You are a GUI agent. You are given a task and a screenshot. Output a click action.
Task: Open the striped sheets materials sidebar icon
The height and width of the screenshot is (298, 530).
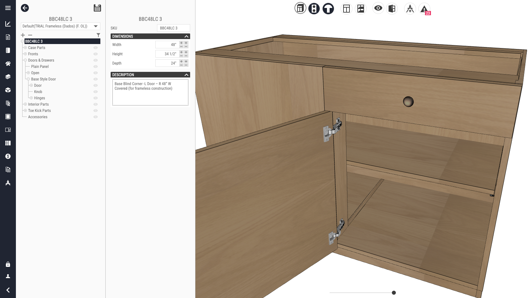(8, 103)
